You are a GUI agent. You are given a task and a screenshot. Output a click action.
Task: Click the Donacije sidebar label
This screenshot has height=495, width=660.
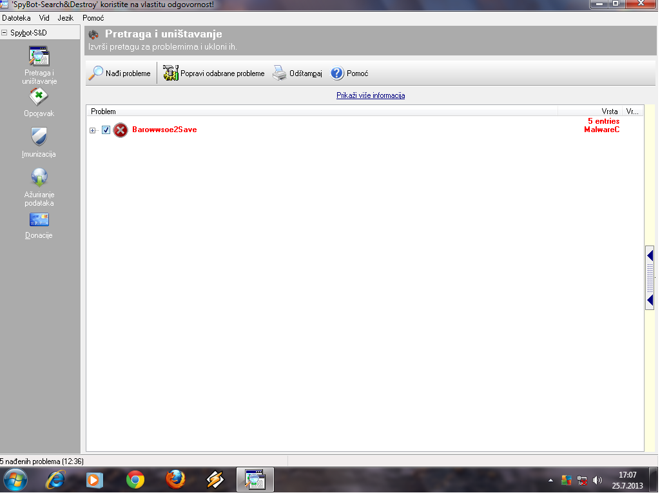pyautogui.click(x=39, y=235)
